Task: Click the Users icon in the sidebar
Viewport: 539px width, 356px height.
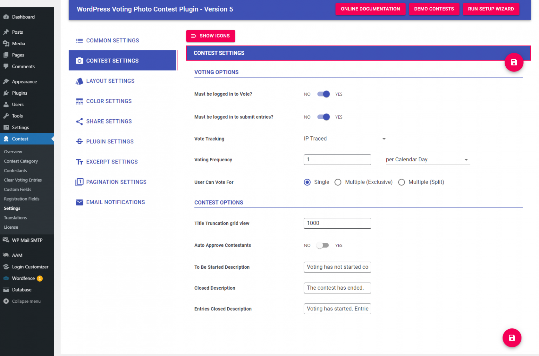Action: point(6,105)
